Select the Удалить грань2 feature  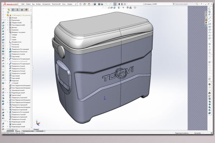[x=15, y=95]
